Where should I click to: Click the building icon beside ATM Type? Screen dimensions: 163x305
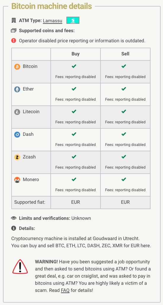point(14,21)
